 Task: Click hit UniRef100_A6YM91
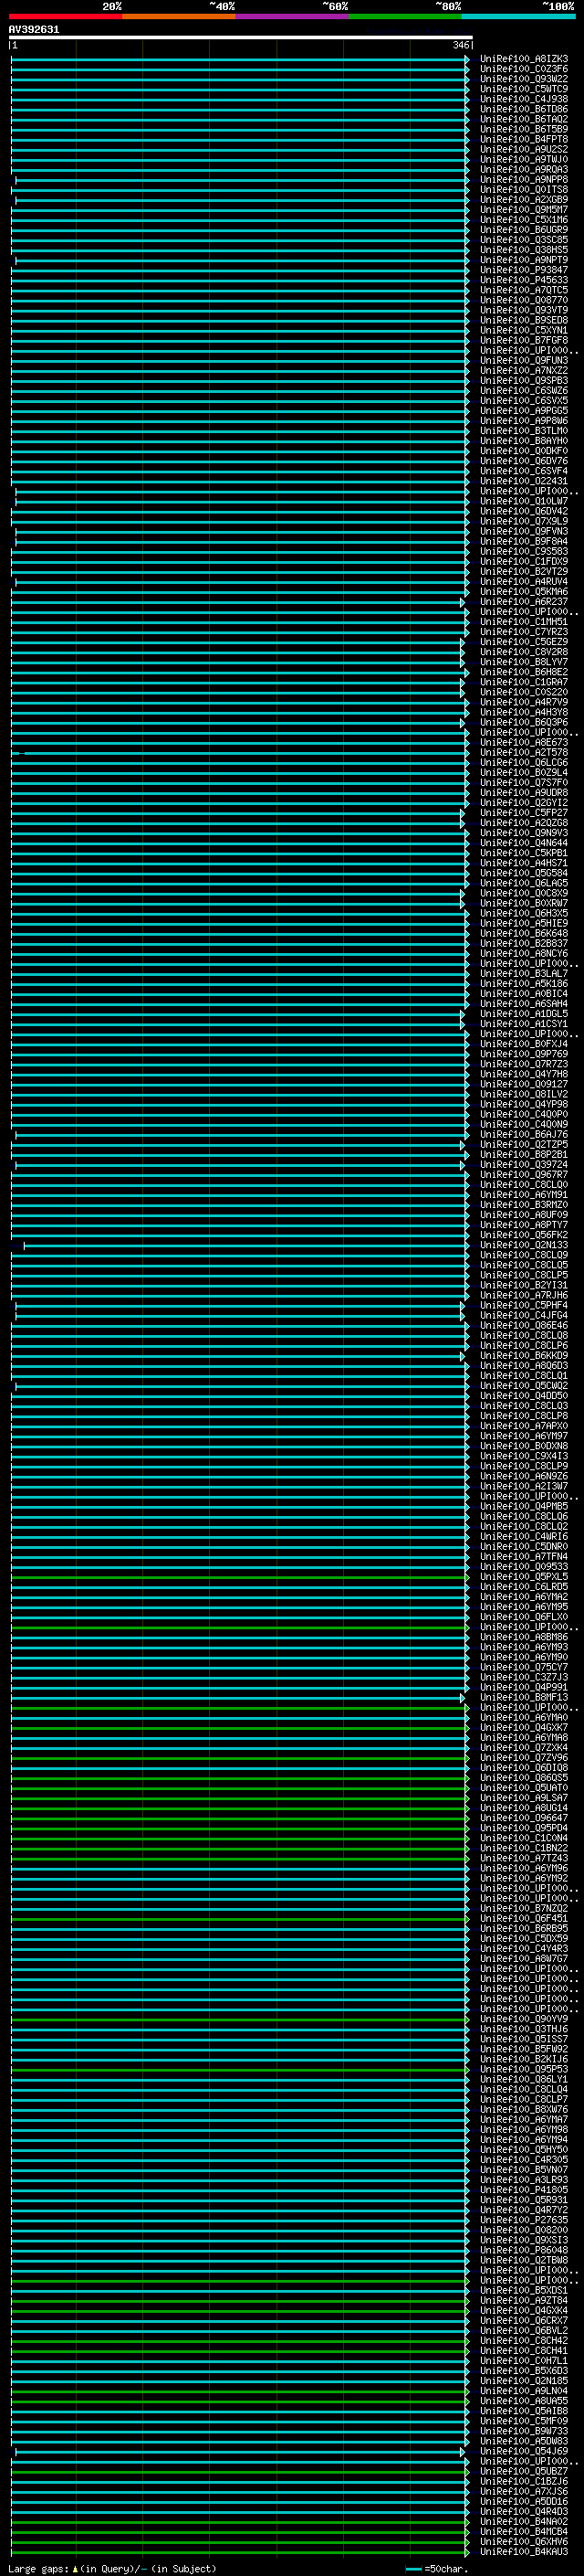coord(524,1195)
